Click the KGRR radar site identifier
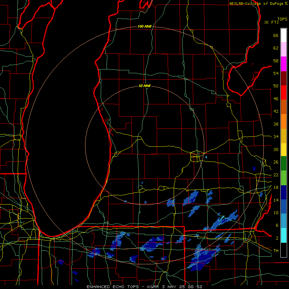The image size is (289, 289). (153, 287)
